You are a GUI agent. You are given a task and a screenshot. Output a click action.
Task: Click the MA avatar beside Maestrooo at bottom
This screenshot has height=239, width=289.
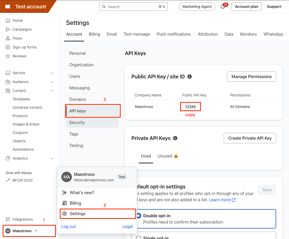click(8, 231)
